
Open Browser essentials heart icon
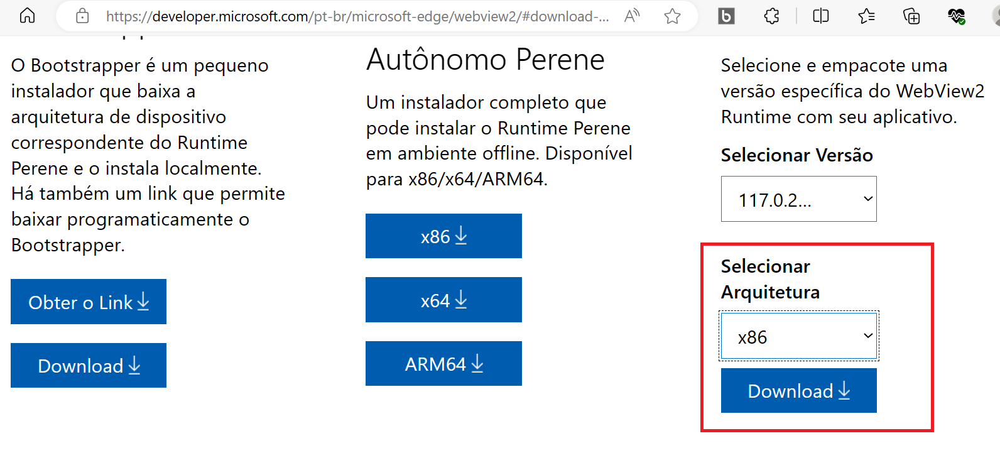point(957,16)
